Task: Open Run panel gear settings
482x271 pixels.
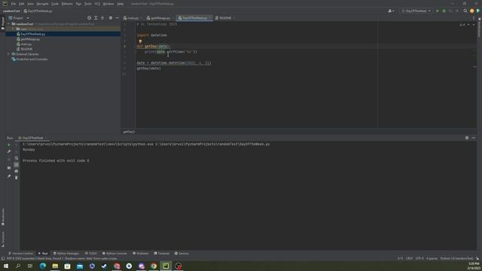Action: click(x=467, y=138)
